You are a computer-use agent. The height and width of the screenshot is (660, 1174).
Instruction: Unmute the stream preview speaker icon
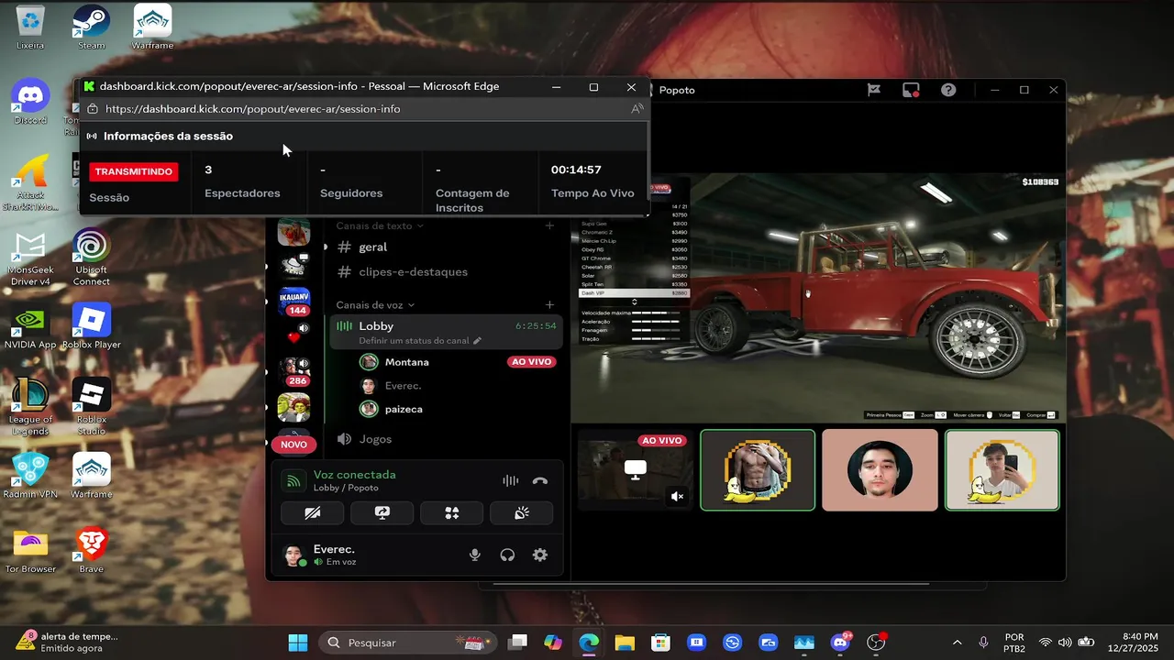677,496
